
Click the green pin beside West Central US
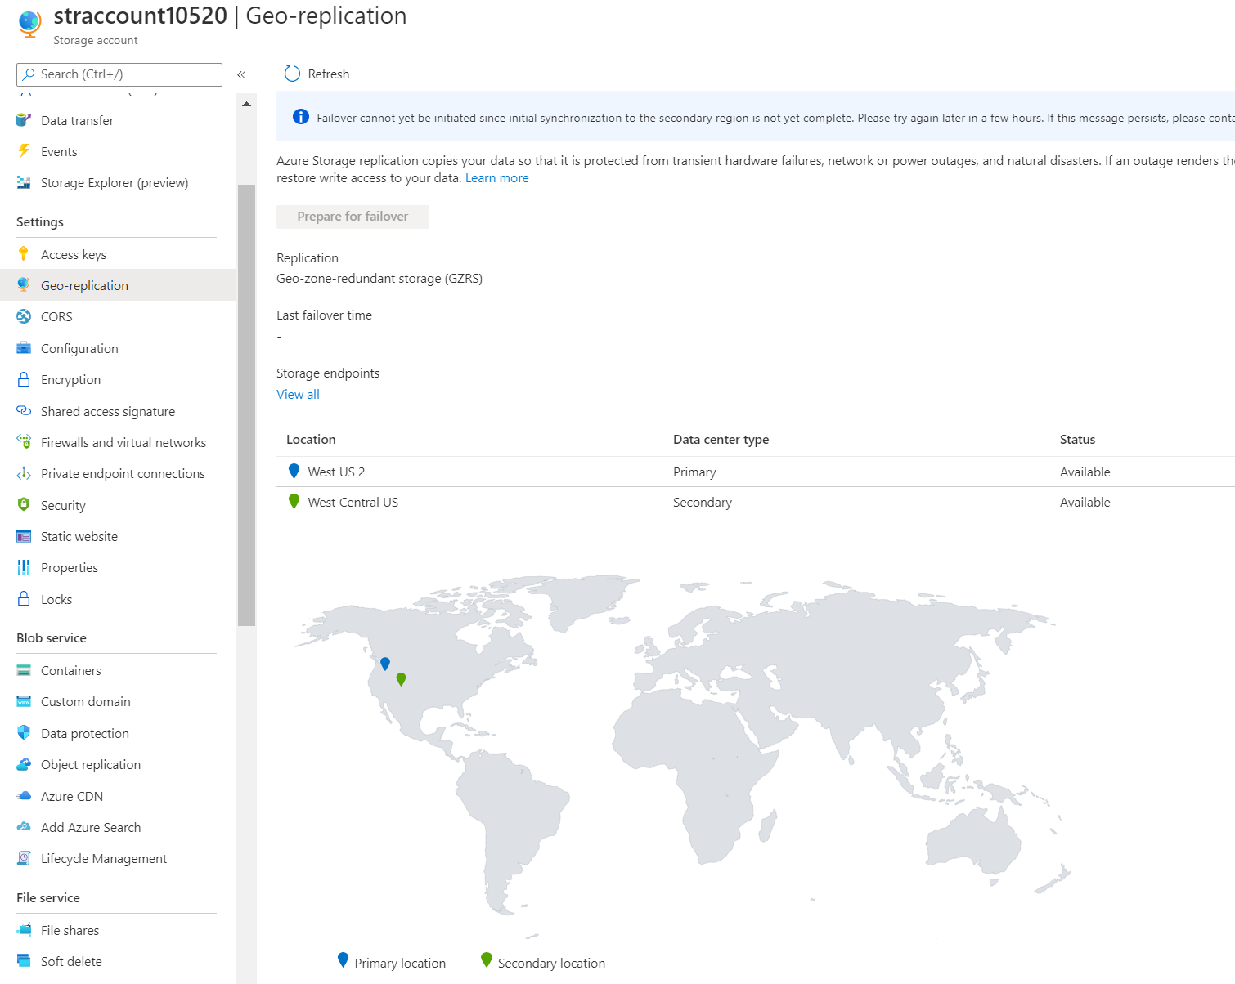coord(294,501)
